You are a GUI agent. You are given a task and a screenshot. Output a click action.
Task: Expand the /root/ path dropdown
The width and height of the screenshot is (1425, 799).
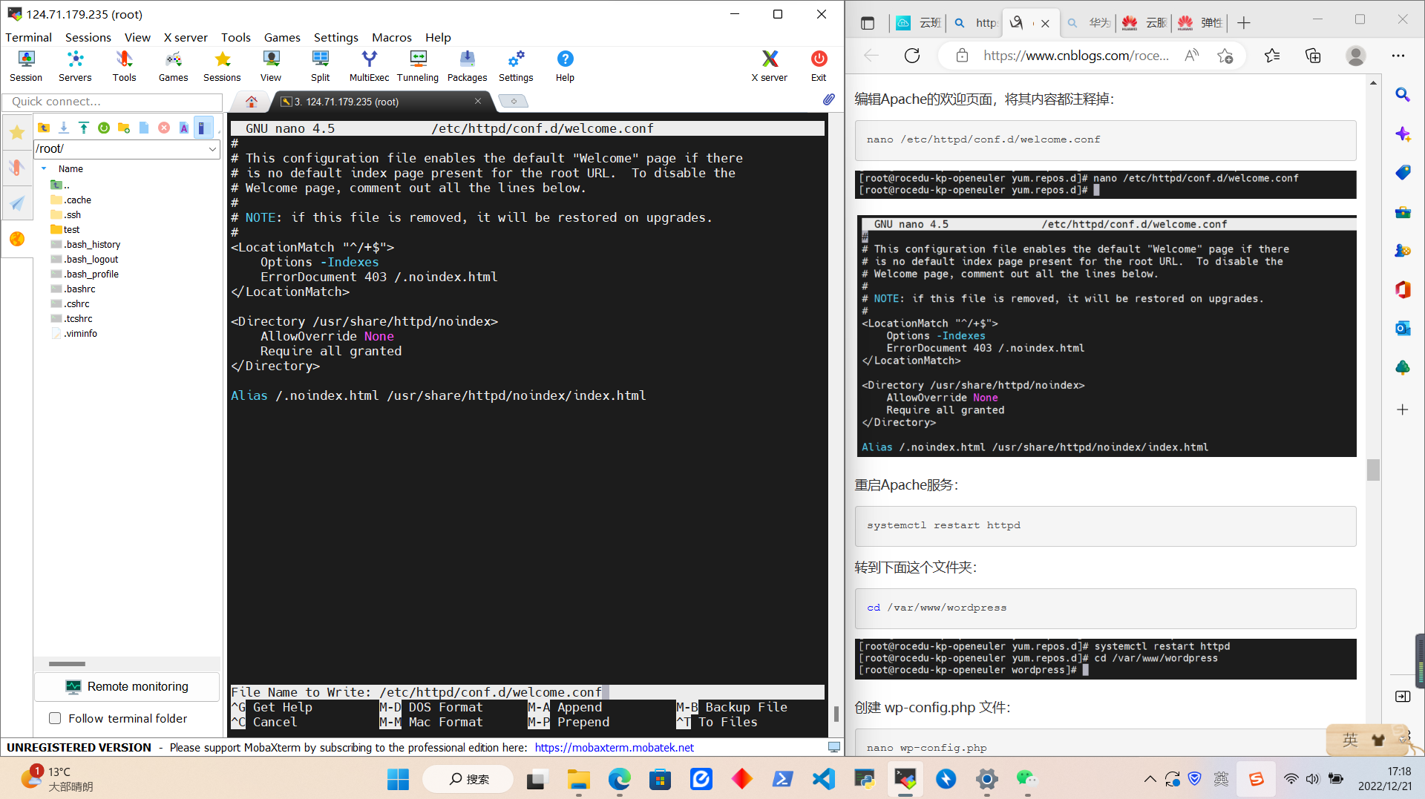click(212, 149)
